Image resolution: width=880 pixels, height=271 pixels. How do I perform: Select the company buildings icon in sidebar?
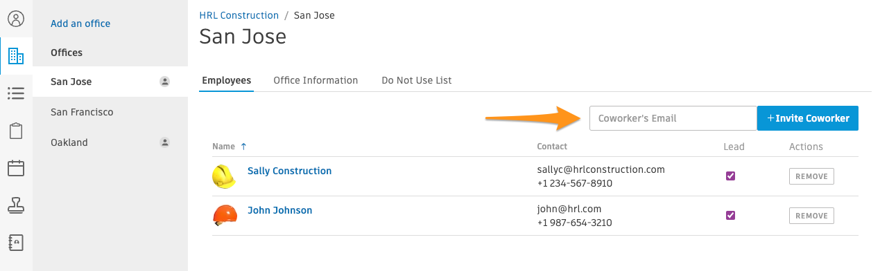coord(15,56)
